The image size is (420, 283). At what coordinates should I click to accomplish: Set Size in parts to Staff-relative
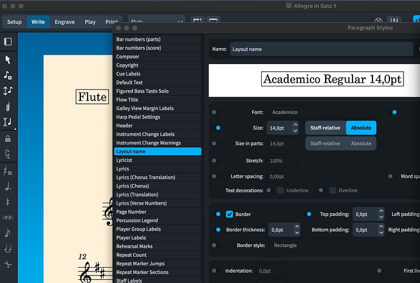(x=326, y=144)
